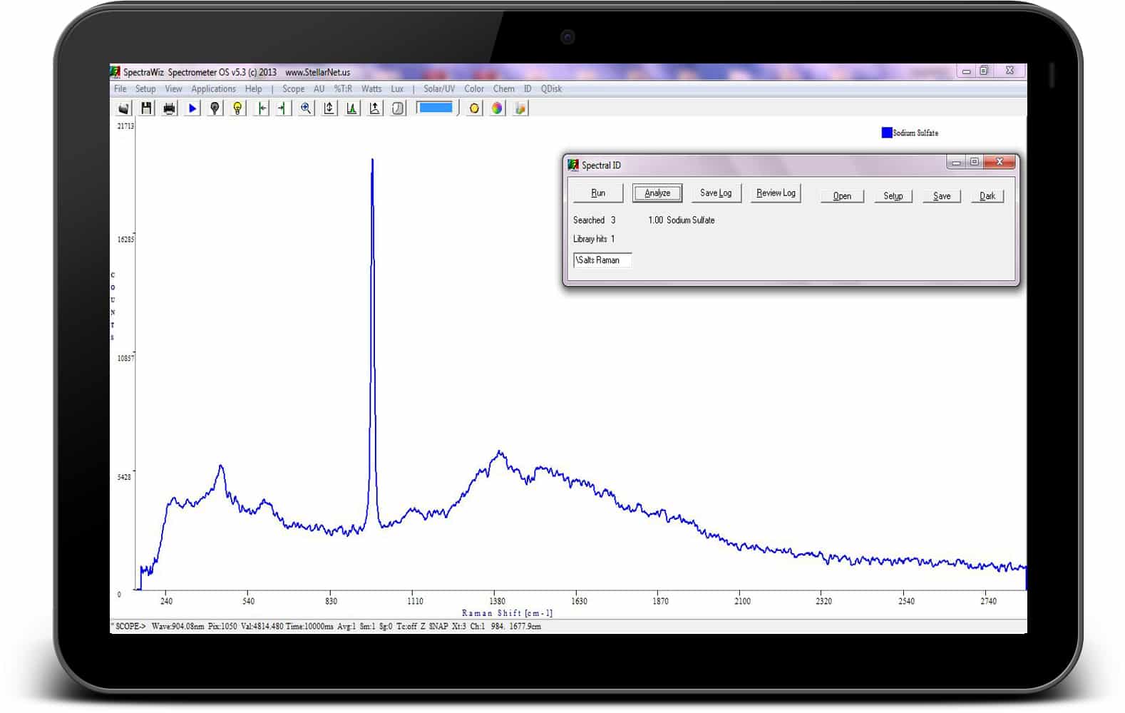Click the printer icon in toolbar
The image size is (1125, 713).
coord(169,108)
